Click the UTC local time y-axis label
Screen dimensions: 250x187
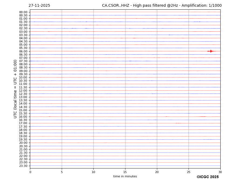point(15,89)
